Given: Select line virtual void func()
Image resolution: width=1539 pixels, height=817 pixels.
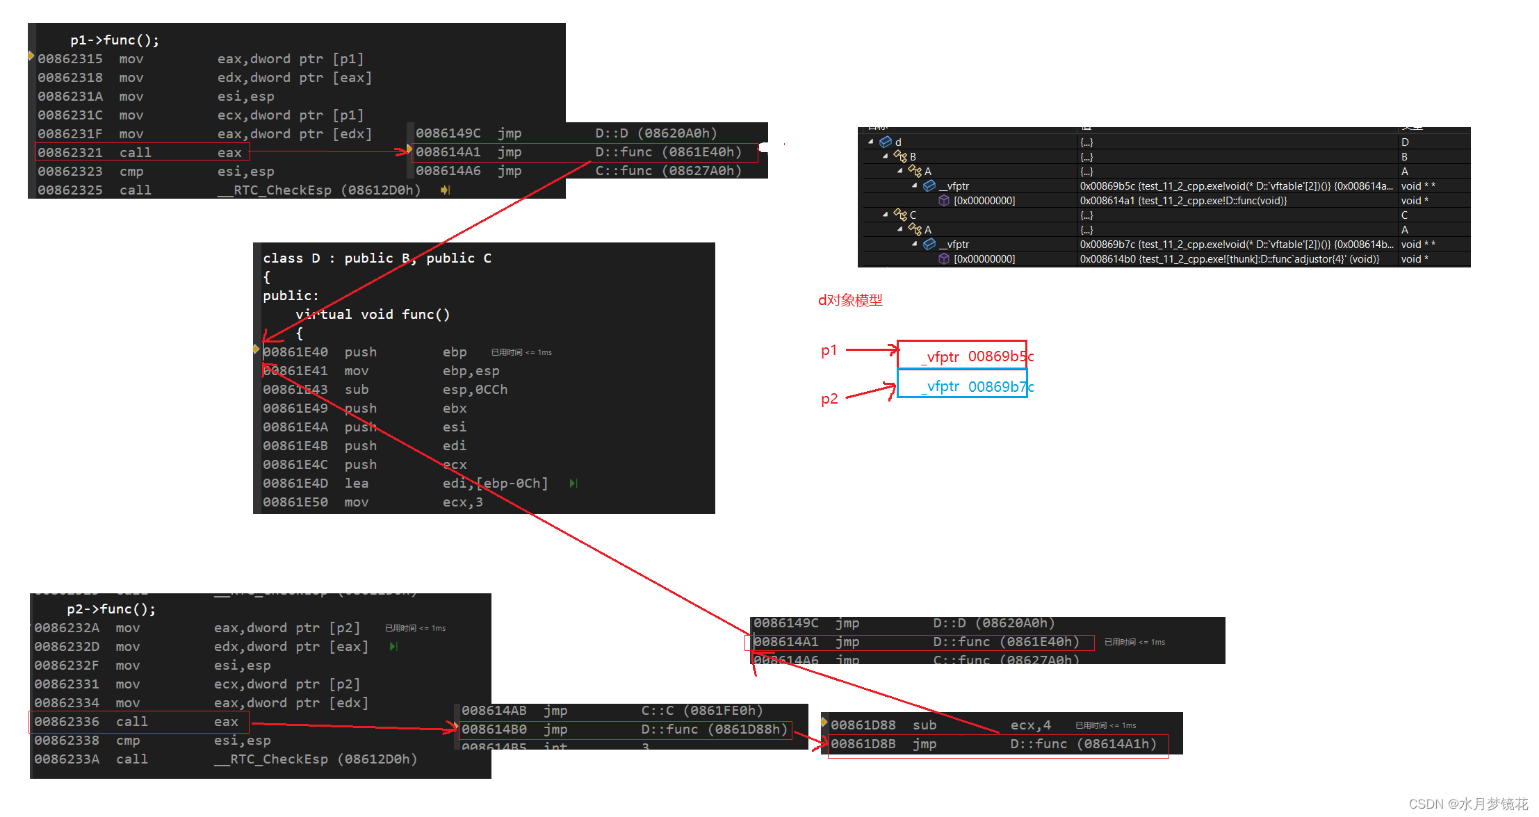Looking at the screenshot, I should point(373,315).
